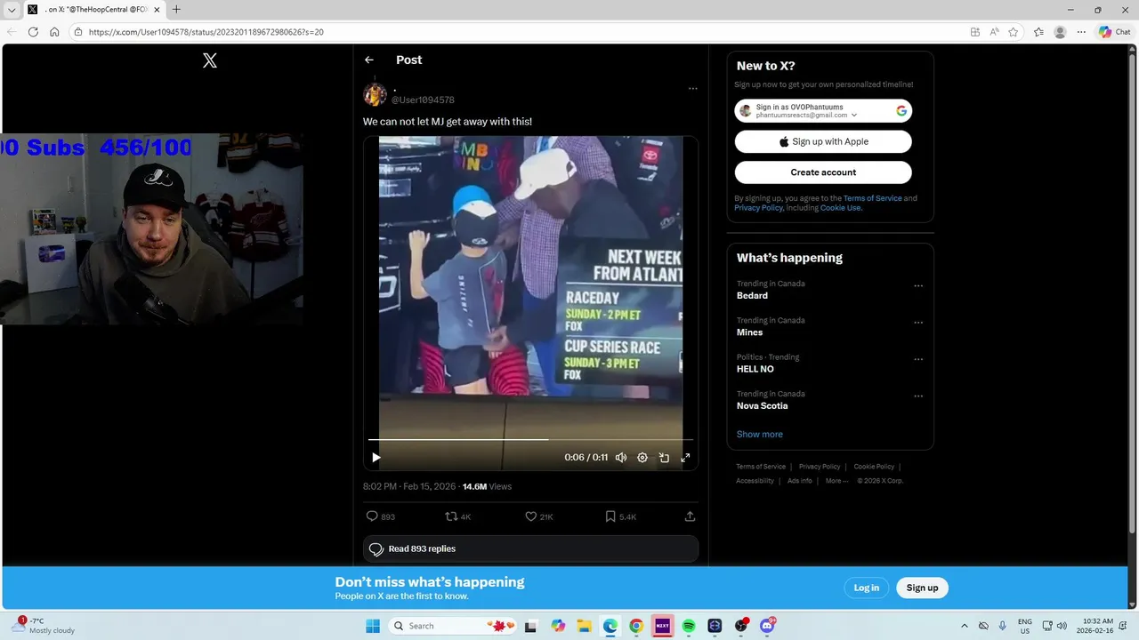1139x640 pixels.
Task: Open the browser's app available icon
Action: pos(975,32)
